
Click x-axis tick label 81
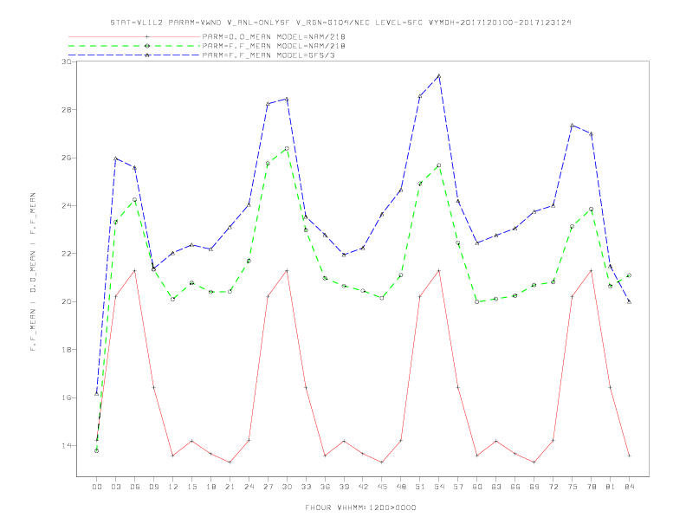point(611,487)
